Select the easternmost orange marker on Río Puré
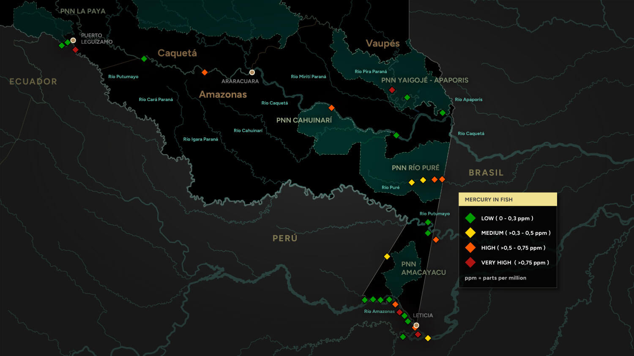Screen dimensions: 634x356 click(x=442, y=179)
